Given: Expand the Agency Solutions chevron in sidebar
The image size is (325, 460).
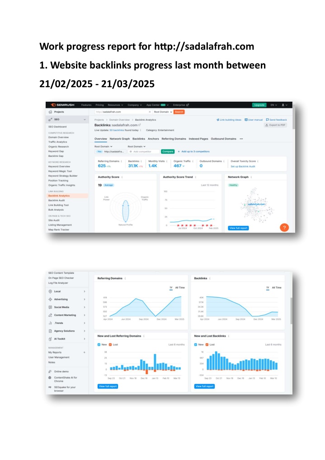Looking at the screenshot, I should coord(85,331).
